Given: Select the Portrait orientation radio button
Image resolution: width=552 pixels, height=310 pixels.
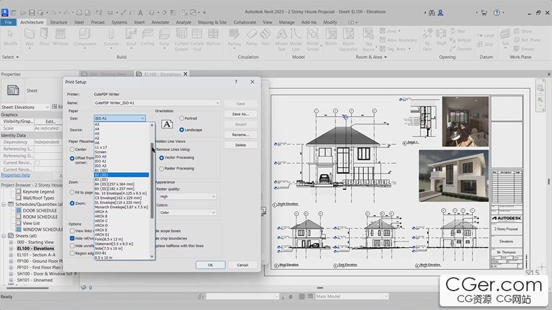Looking at the screenshot, I should 182,118.
